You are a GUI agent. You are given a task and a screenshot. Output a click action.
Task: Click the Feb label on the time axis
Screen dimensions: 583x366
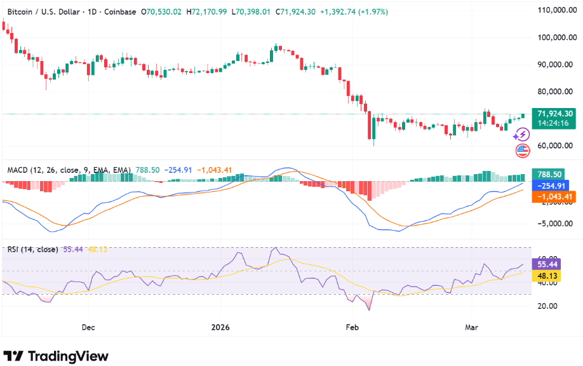[352, 327]
